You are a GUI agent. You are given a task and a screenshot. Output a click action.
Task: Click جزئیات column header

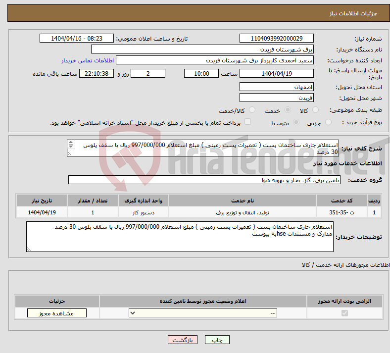(57, 301)
